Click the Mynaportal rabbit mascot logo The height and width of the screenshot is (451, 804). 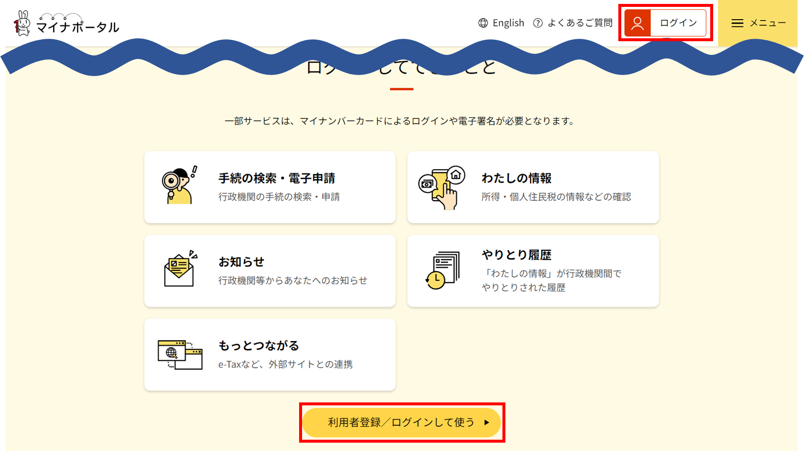[22, 23]
